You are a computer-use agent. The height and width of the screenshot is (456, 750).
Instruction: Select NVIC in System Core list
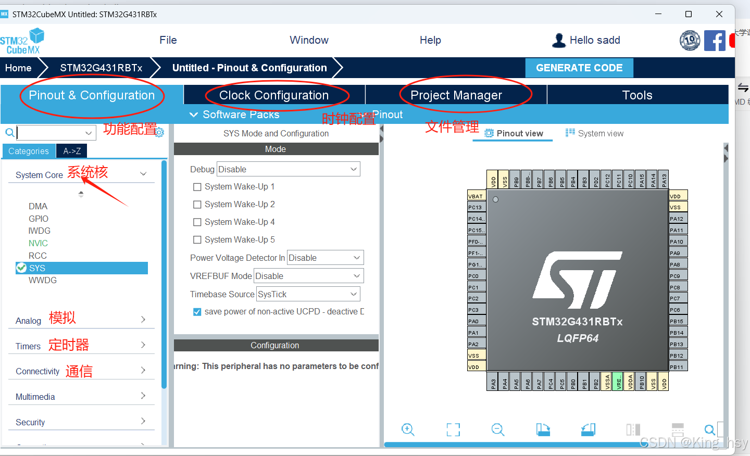pos(38,243)
